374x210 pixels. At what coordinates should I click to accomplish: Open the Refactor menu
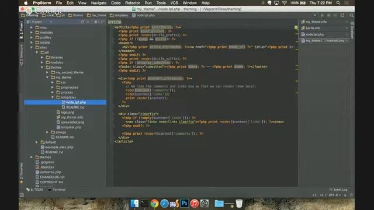pyautogui.click(x=133, y=3)
